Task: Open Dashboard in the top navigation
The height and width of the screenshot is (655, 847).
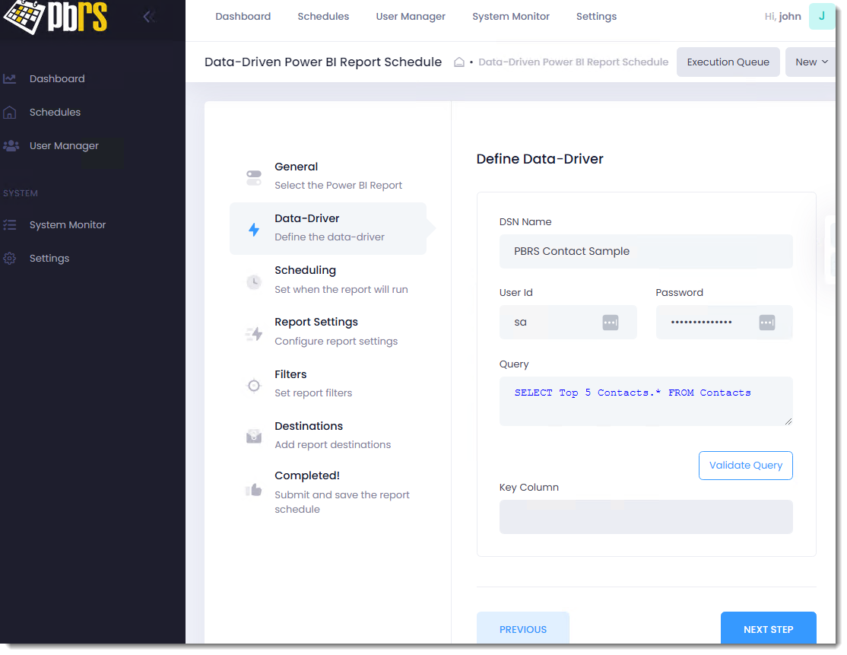Action: click(243, 17)
